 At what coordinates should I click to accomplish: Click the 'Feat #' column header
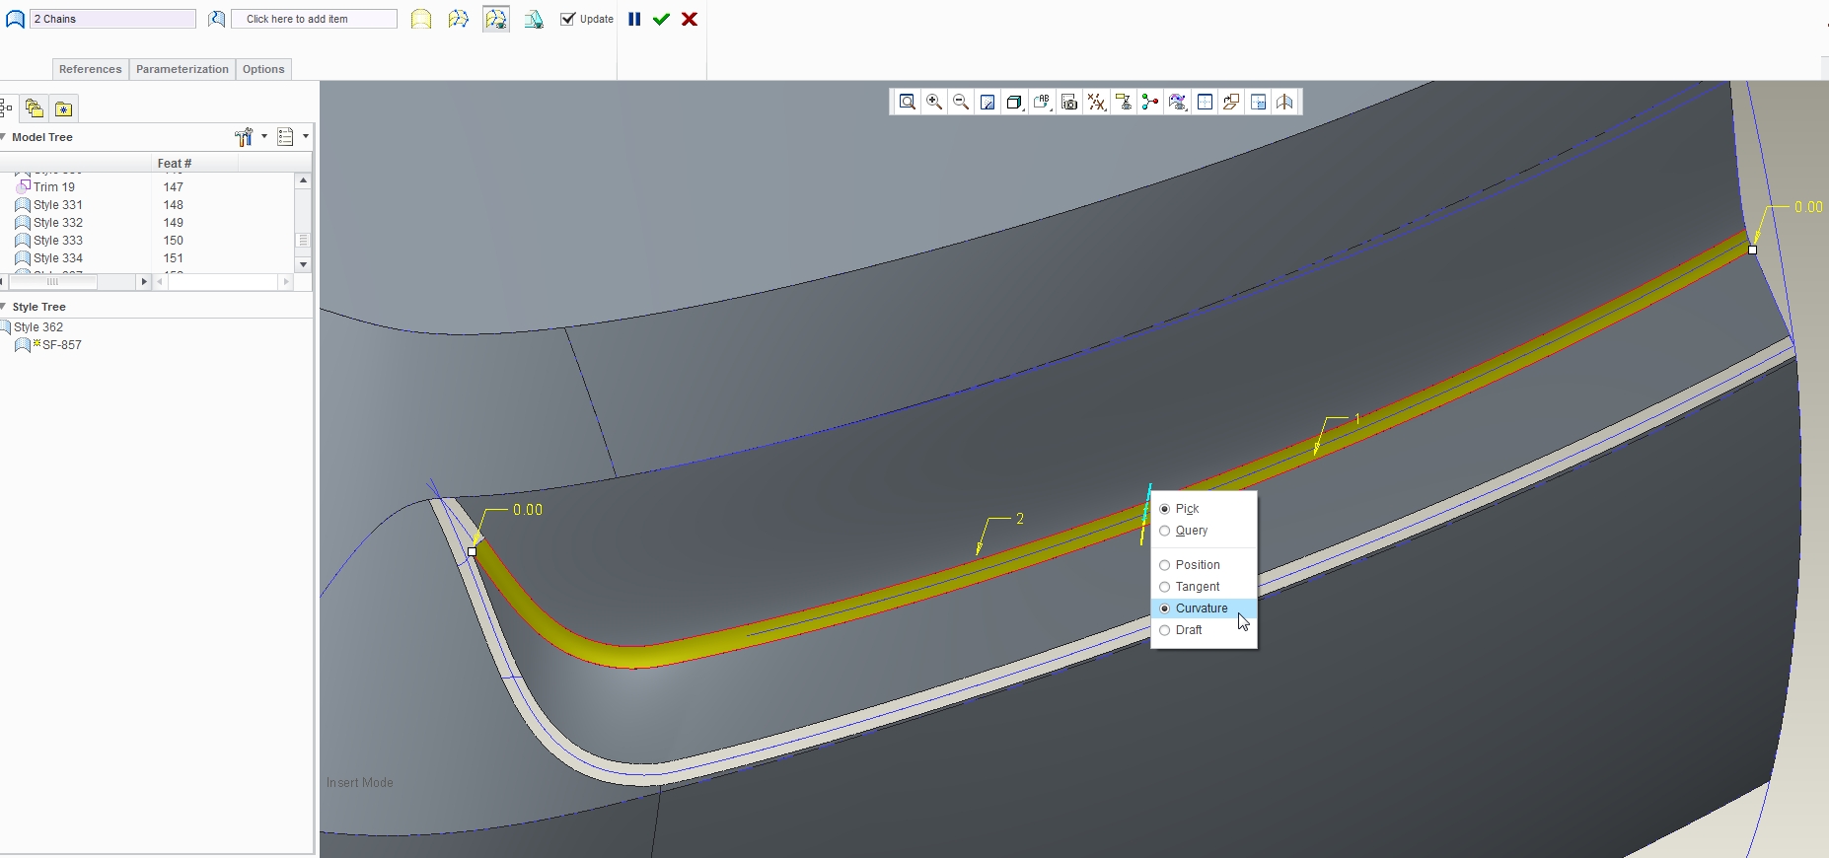click(x=175, y=164)
